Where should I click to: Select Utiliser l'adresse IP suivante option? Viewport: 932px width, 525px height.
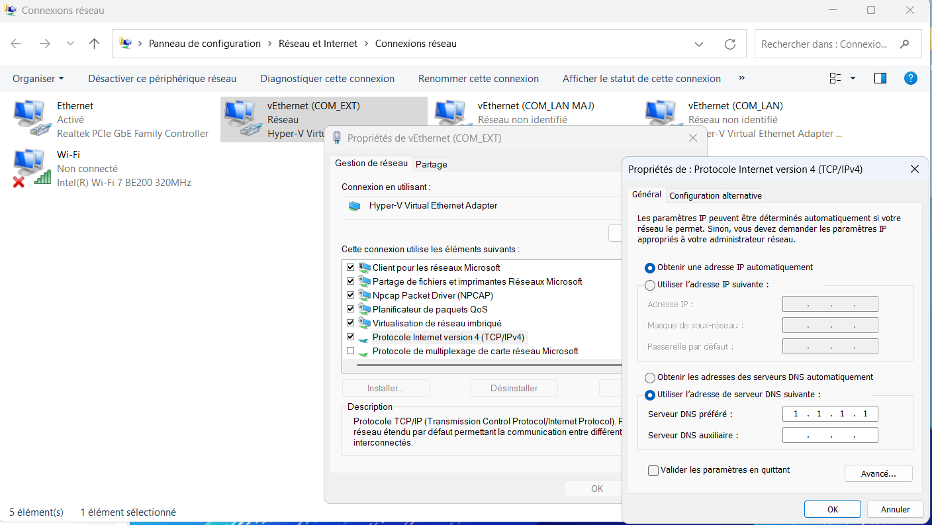(x=650, y=285)
